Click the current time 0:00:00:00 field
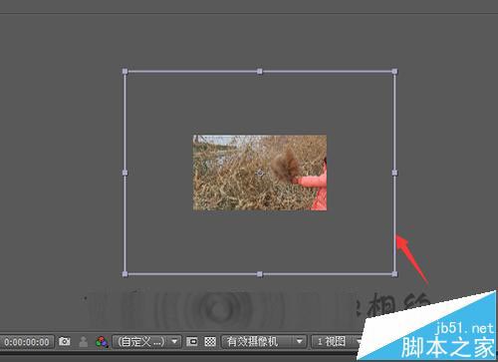This screenshot has height=362, width=498. point(27,342)
